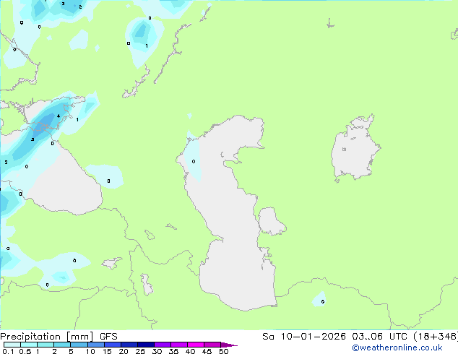
Task: Click the above-50 arrow at legend end
Action: [x=229, y=345]
